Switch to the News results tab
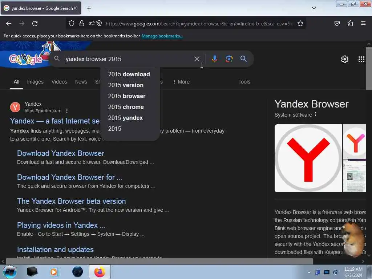The width and height of the screenshot is (372, 279). (x=81, y=82)
